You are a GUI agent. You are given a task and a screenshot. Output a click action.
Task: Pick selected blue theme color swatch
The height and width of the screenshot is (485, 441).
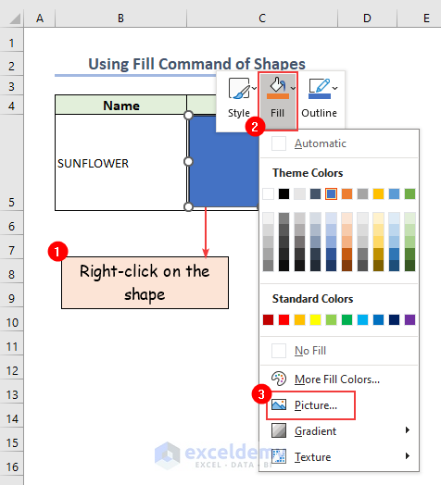click(331, 194)
